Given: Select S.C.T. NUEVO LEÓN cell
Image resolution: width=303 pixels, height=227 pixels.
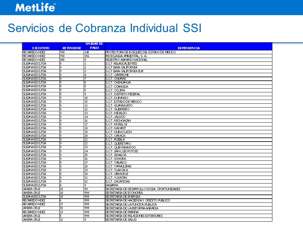Looking at the screenshot, I should click(x=189, y=132).
